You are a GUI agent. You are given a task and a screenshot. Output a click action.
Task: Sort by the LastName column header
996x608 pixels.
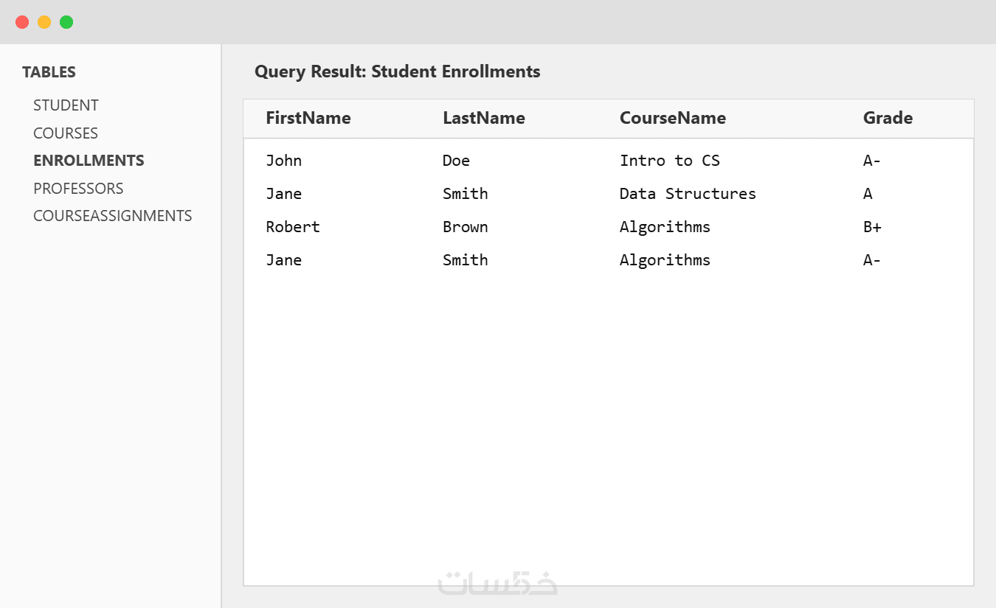pos(484,118)
